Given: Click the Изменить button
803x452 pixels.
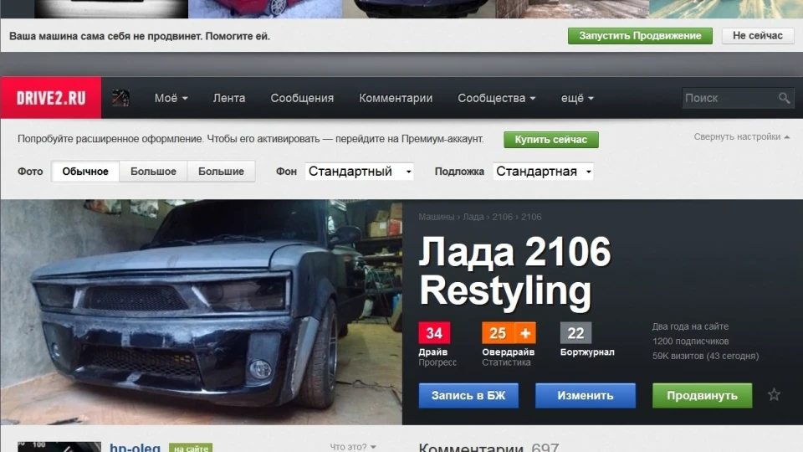Looking at the screenshot, I should click(586, 396).
